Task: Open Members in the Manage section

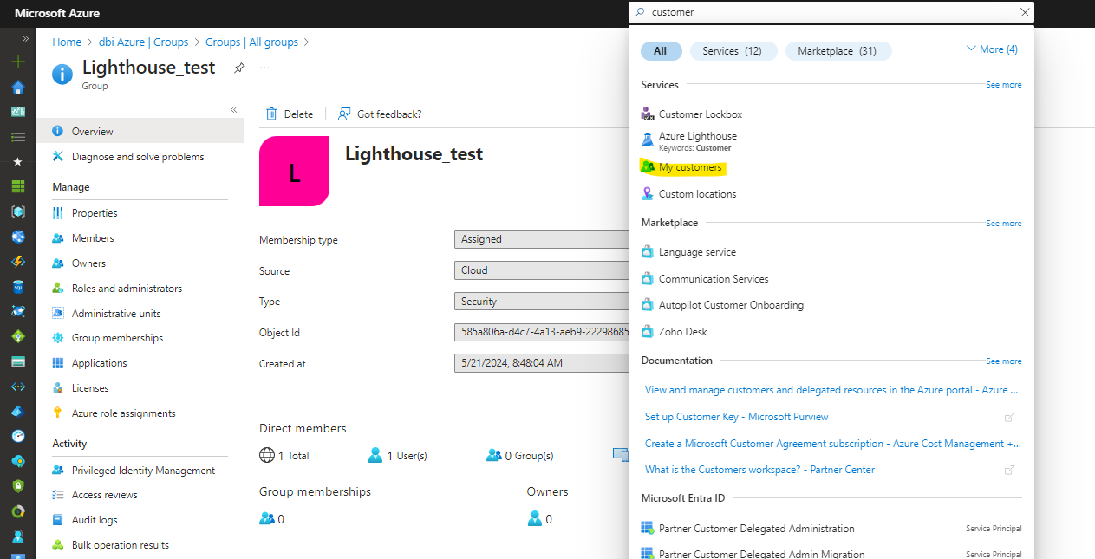Action: 93,238
